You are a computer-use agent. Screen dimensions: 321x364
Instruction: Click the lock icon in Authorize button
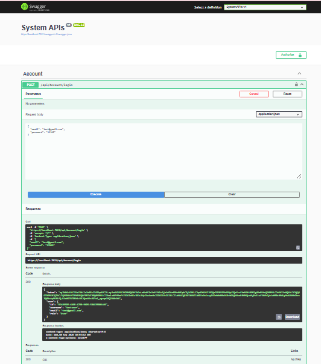(300, 55)
